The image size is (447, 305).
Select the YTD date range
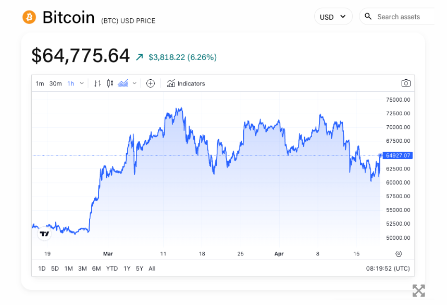[x=112, y=269]
